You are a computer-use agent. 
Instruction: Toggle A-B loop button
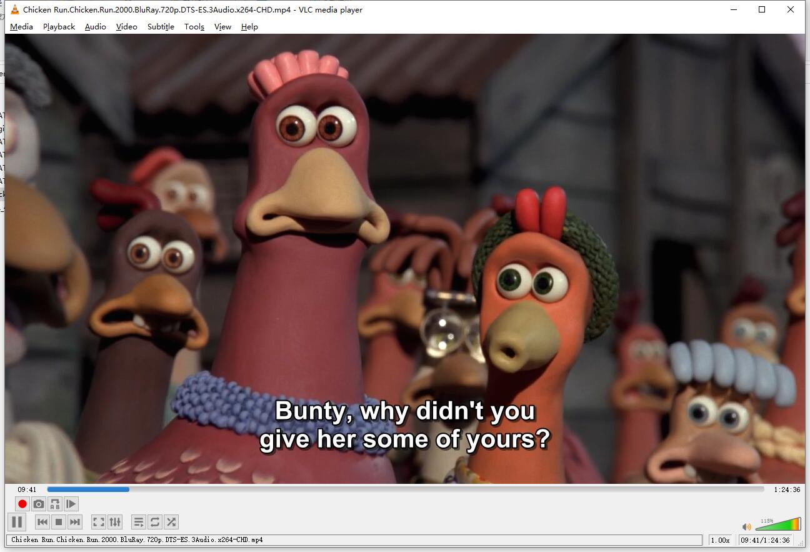55,504
